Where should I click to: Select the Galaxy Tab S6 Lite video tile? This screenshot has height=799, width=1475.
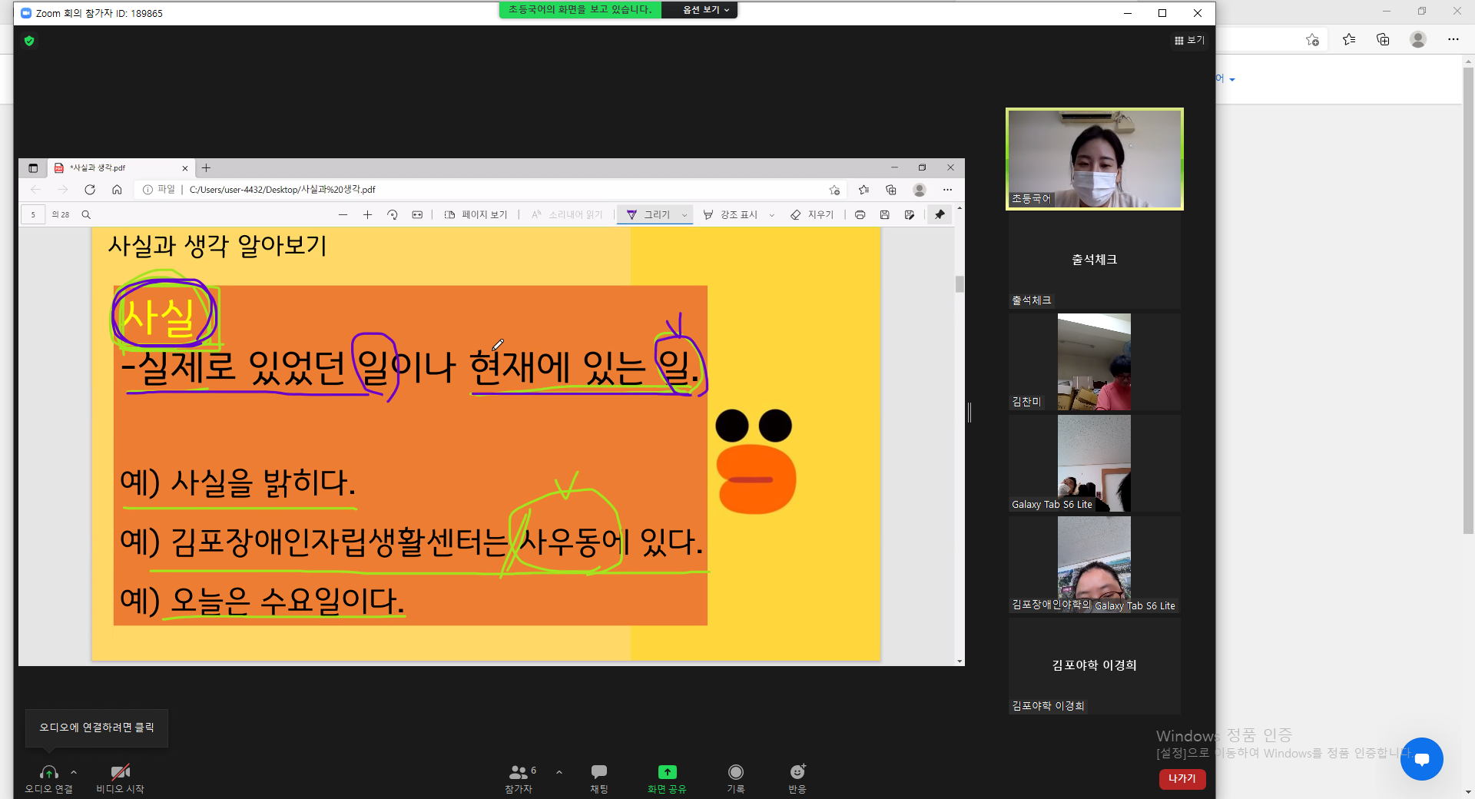click(x=1095, y=463)
